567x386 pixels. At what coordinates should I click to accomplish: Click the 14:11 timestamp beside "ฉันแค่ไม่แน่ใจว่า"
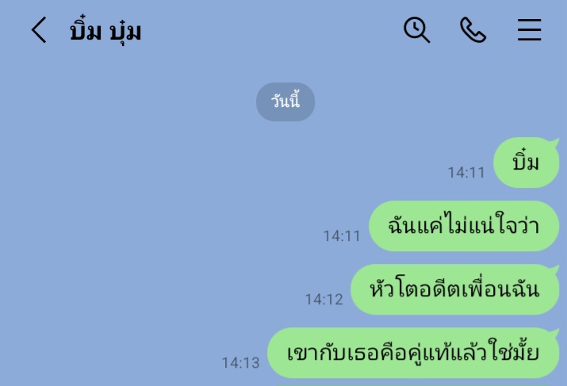341,236
